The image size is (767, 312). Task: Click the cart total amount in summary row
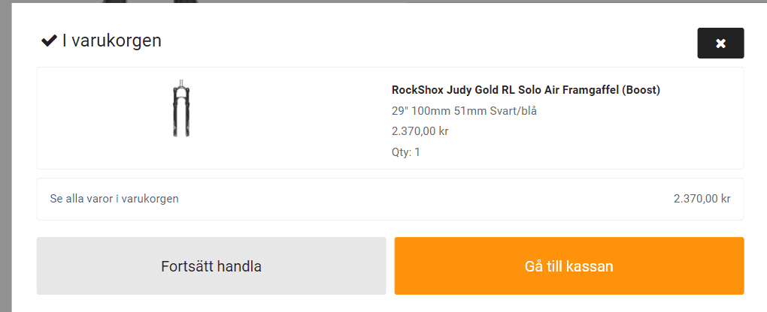pyautogui.click(x=702, y=199)
